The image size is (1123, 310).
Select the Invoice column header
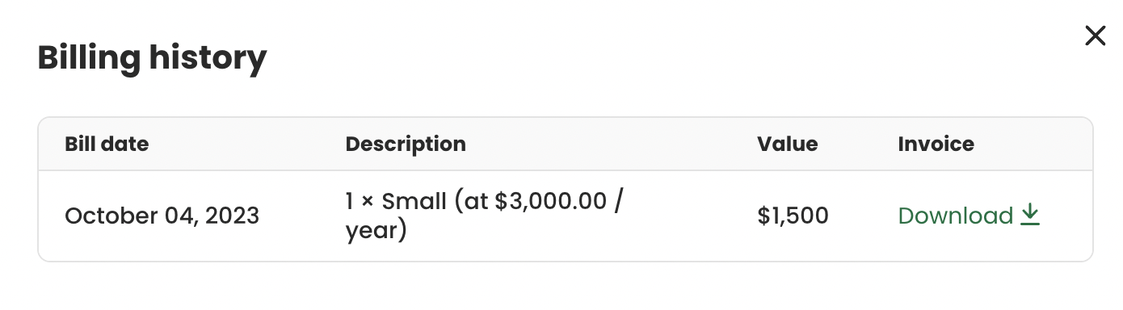[x=936, y=145]
